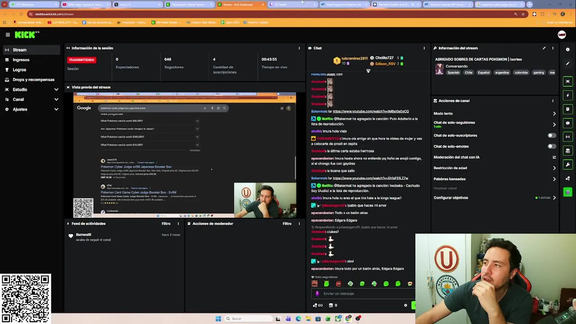Screen dimensions: 576x324
Task: Toggle the notes panel icon in right toolbar
Action: tap(568, 109)
